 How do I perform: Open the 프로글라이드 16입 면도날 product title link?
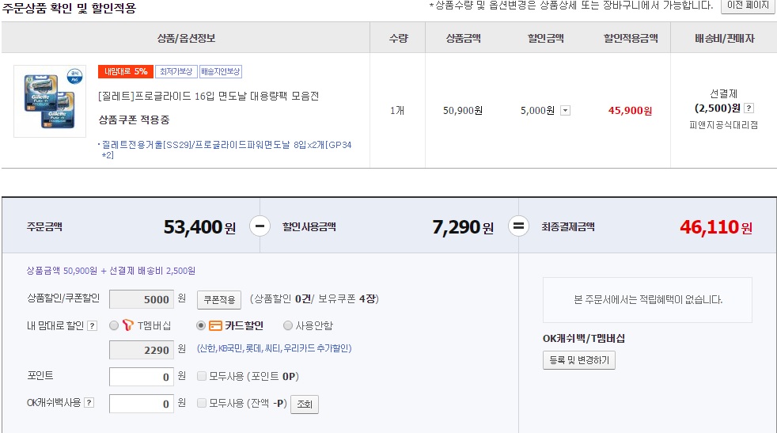click(x=209, y=96)
